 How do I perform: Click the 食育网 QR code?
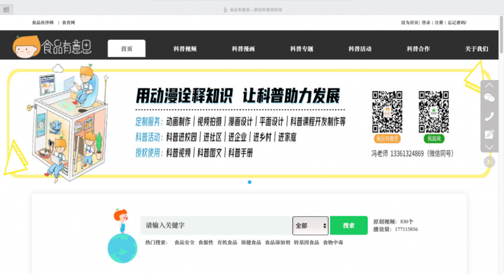433,112
